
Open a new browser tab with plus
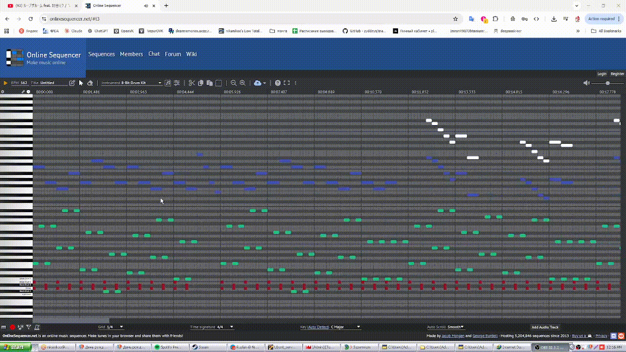point(166,6)
